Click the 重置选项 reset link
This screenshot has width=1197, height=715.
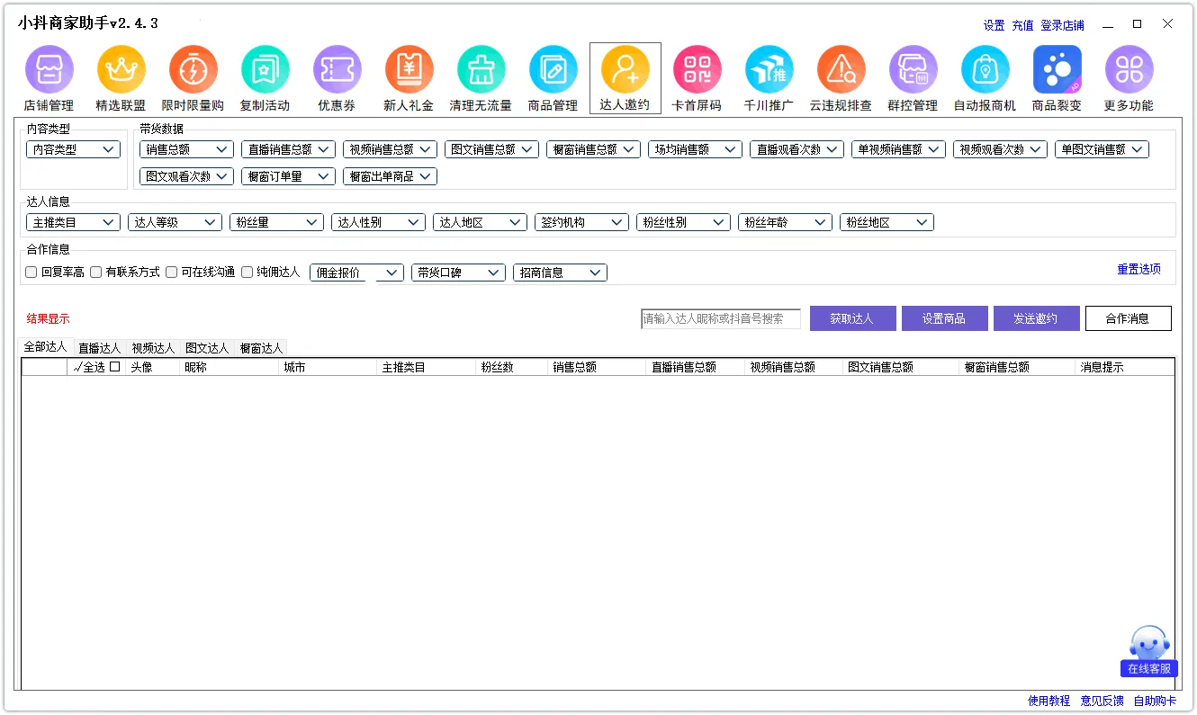1138,270
